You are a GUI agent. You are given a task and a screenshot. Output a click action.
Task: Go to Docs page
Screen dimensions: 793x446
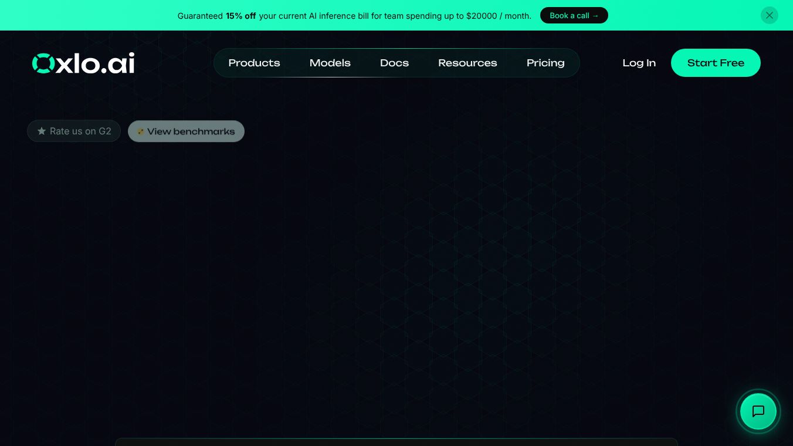point(394,63)
